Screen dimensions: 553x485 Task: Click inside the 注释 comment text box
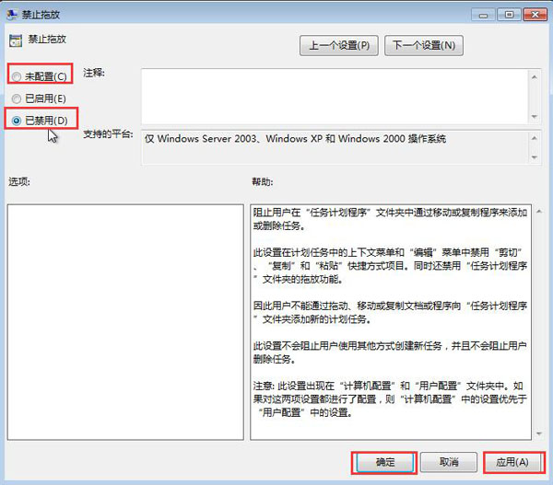pos(335,96)
